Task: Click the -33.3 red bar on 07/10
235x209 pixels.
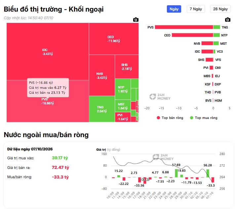Action: coord(213,180)
